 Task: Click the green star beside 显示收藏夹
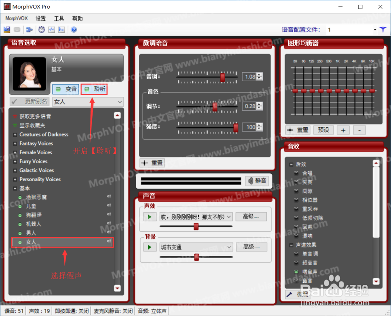(x=15, y=125)
